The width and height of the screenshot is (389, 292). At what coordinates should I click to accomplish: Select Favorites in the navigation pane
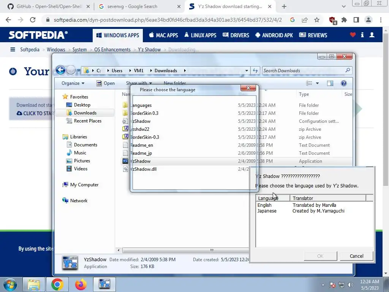point(79,97)
